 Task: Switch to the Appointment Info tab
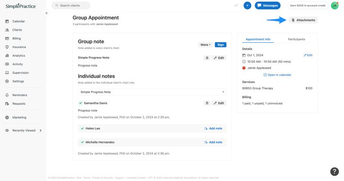(x=258, y=39)
